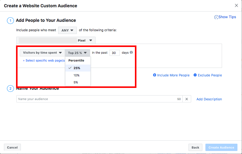This screenshot has width=242, height=154.
Task: Expand the Pixel selector dropdown
Action: pyautogui.click(x=90, y=40)
